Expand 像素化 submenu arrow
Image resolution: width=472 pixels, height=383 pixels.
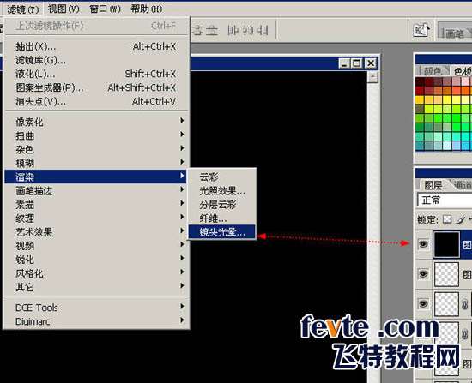[182, 121]
